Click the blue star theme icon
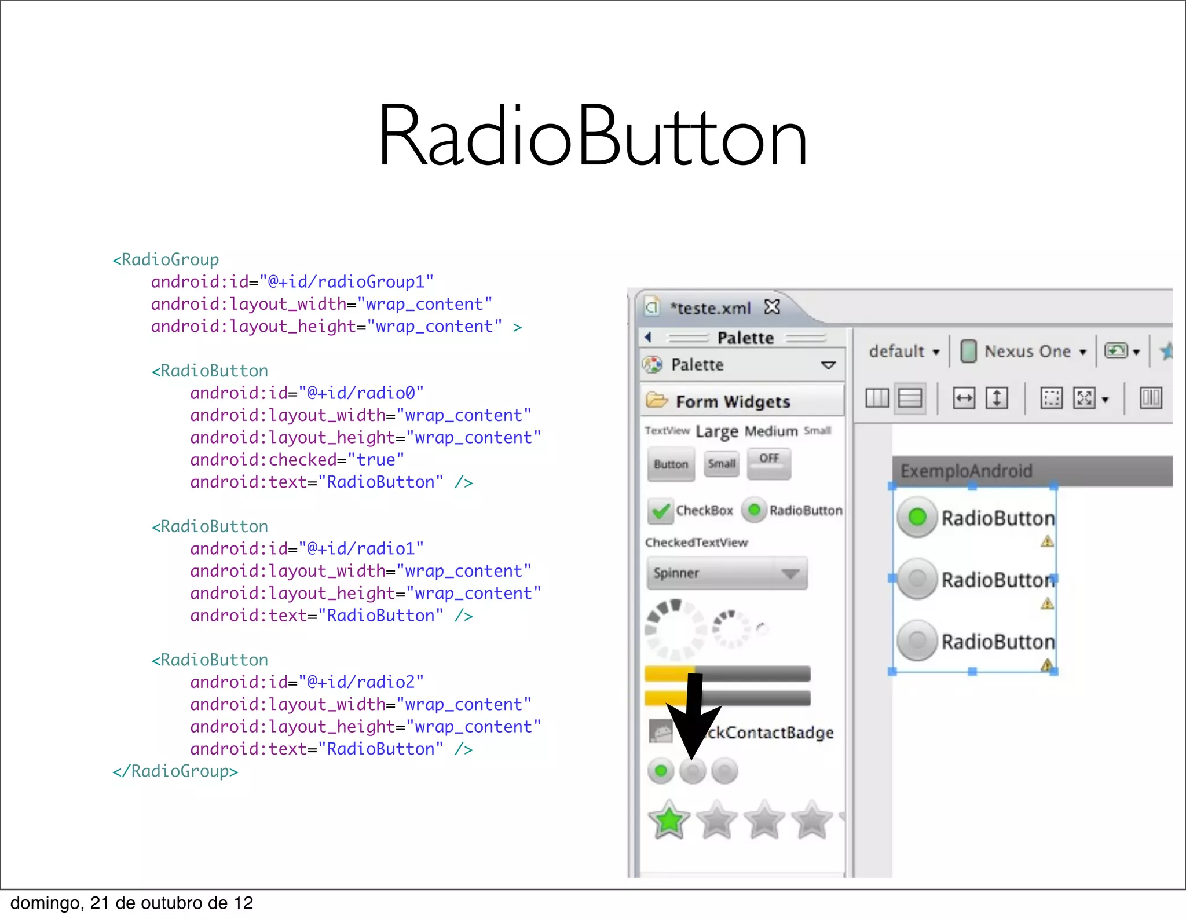 pyautogui.click(x=1166, y=351)
